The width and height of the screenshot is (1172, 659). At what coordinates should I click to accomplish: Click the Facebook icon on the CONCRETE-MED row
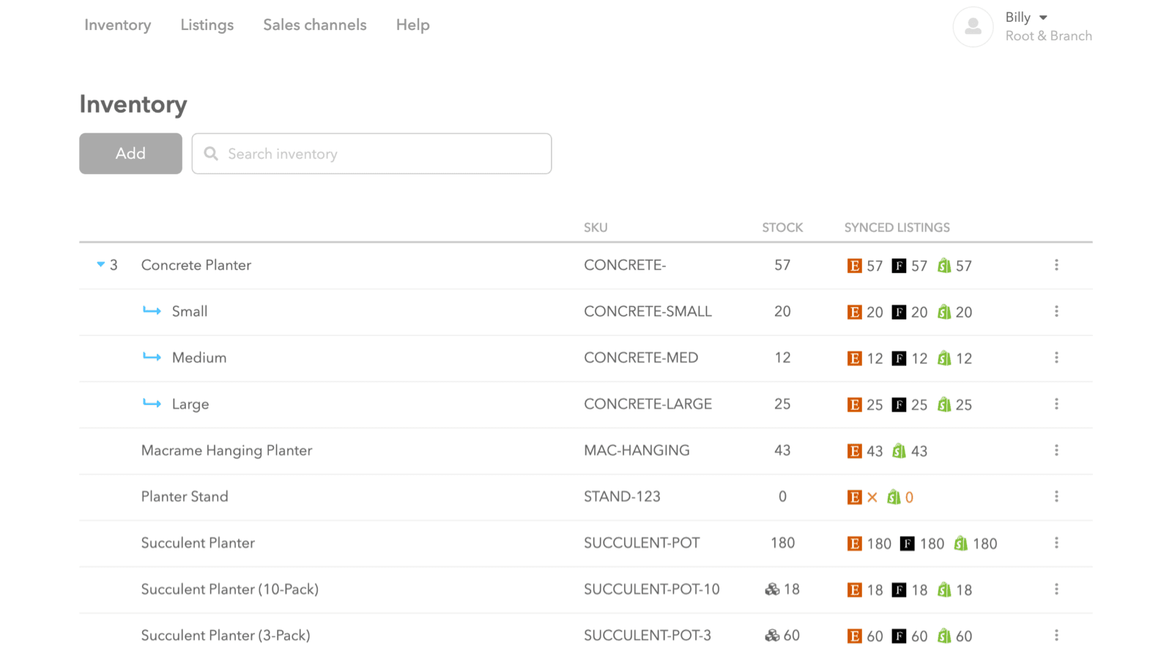pos(900,358)
